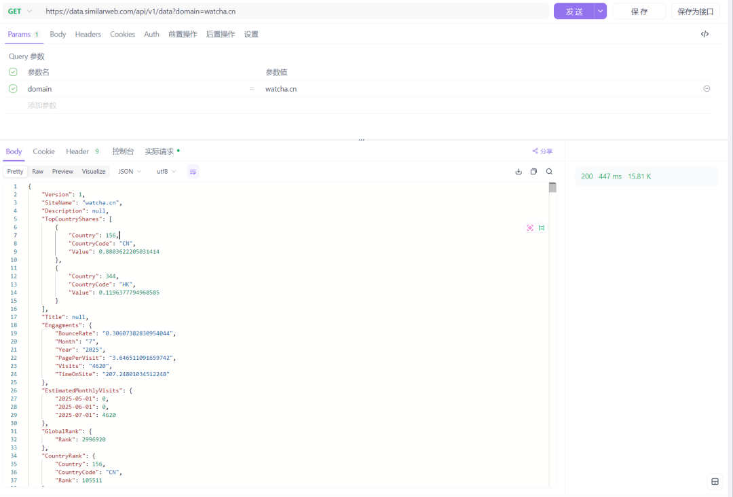
Task: Click the response body vertical scrollbar thumb
Action: pyautogui.click(x=552, y=187)
